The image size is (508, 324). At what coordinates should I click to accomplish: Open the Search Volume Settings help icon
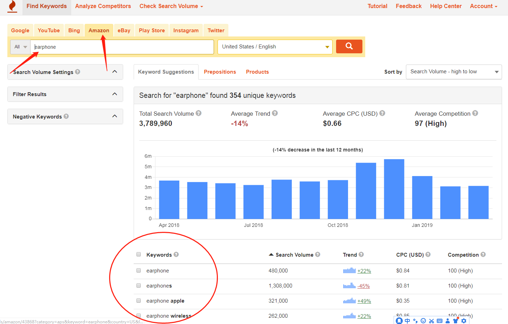(78, 72)
